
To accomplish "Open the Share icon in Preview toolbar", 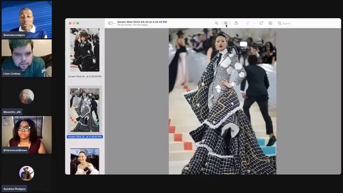I will click(236, 23).
